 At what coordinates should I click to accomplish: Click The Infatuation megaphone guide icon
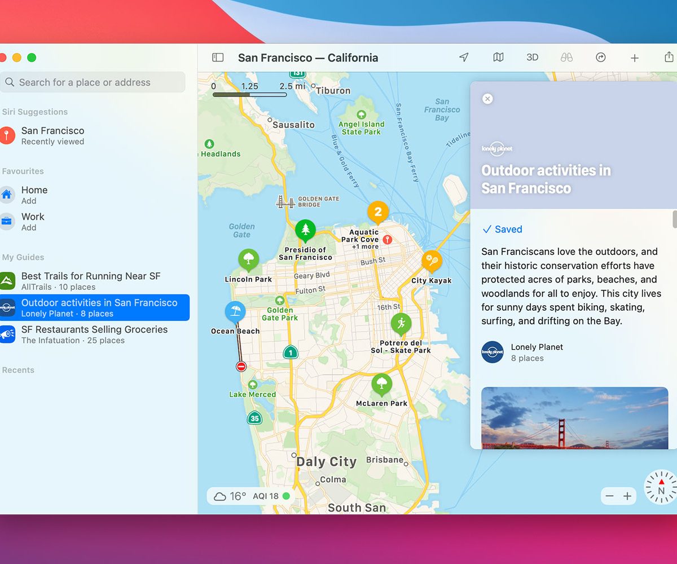point(7,334)
